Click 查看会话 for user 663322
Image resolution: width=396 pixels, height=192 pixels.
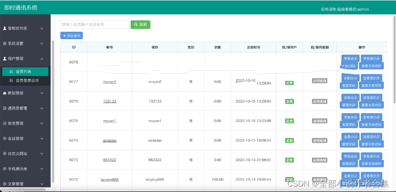point(350,156)
